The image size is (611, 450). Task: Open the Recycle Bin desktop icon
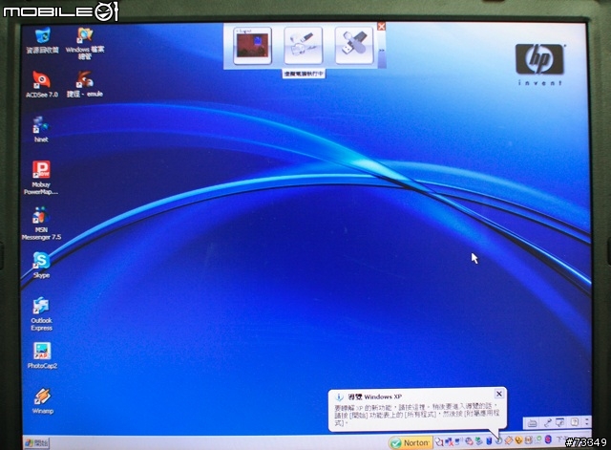pyautogui.click(x=42, y=40)
